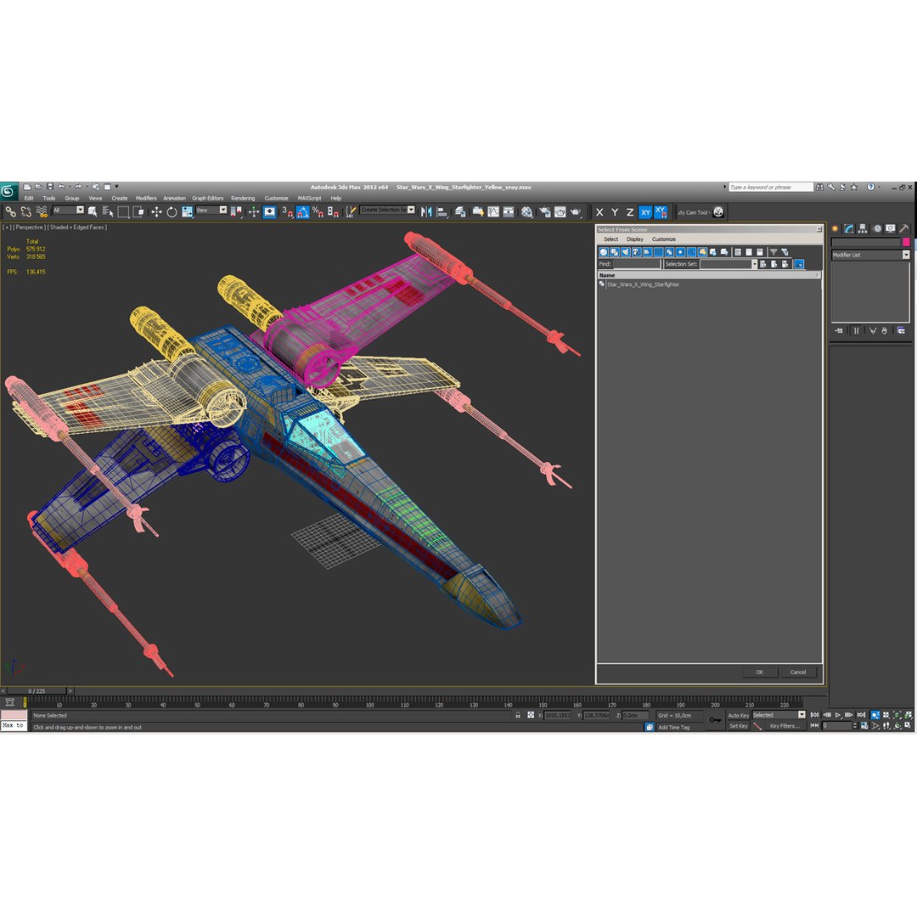Activate the Select and Move tool
This screenshot has width=917, height=917.
[x=156, y=211]
